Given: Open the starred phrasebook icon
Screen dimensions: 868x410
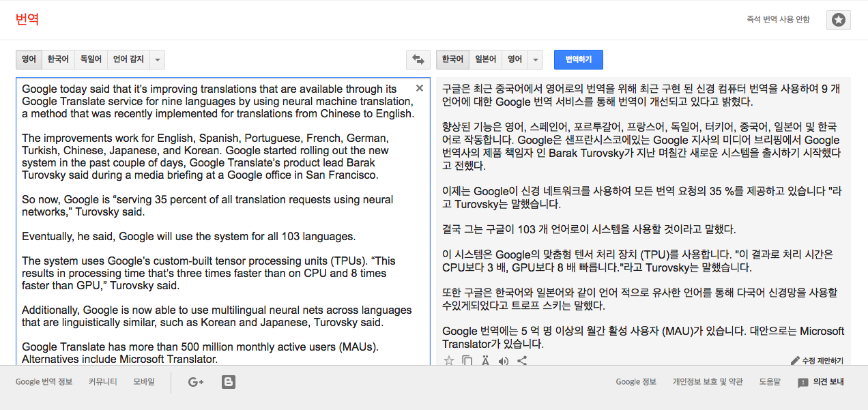Looking at the screenshot, I should click(x=839, y=20).
